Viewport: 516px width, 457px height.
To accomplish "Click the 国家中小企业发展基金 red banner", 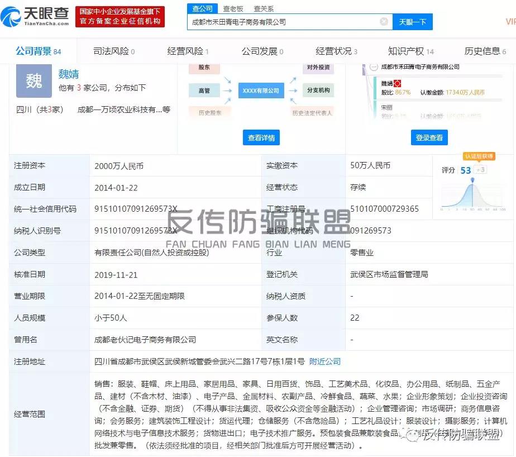I will [120, 16].
